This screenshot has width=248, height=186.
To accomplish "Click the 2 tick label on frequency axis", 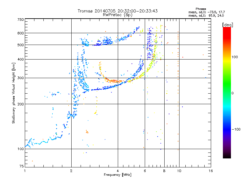I will pyautogui.click(x=71, y=171).
